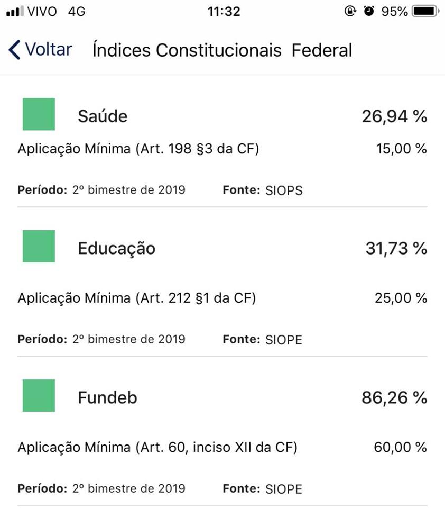Tap the SIOPS source label
This screenshot has width=445, height=508.
click(284, 190)
